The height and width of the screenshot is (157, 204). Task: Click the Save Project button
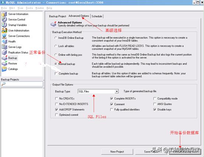click(151, 152)
